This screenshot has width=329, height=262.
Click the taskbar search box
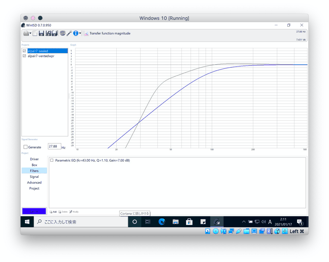(81, 222)
